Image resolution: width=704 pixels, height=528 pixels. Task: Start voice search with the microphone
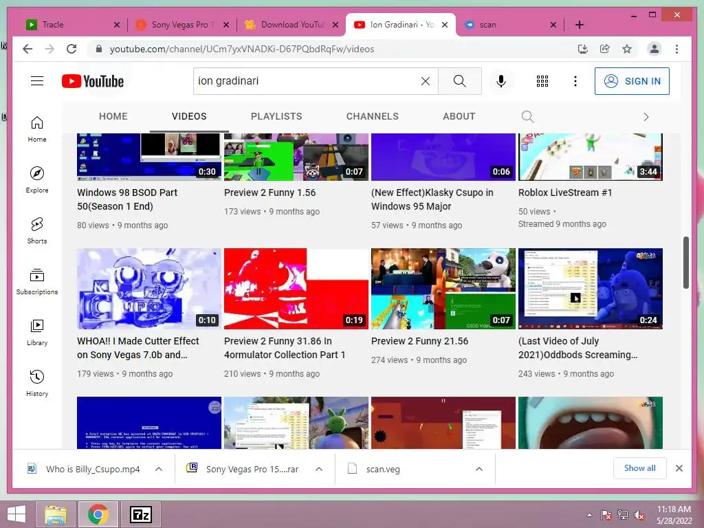point(501,81)
